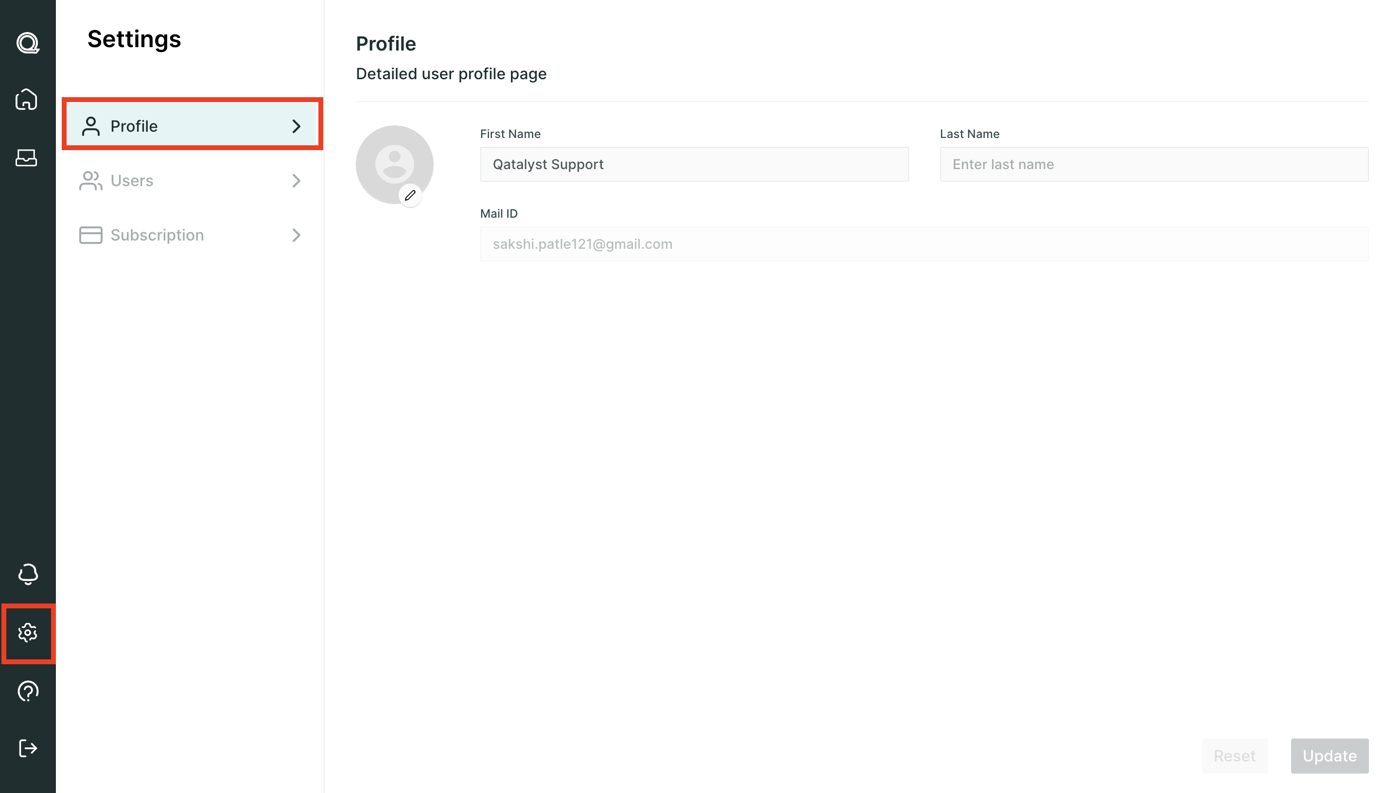
Task: Open the notifications bell icon
Action: point(28,574)
